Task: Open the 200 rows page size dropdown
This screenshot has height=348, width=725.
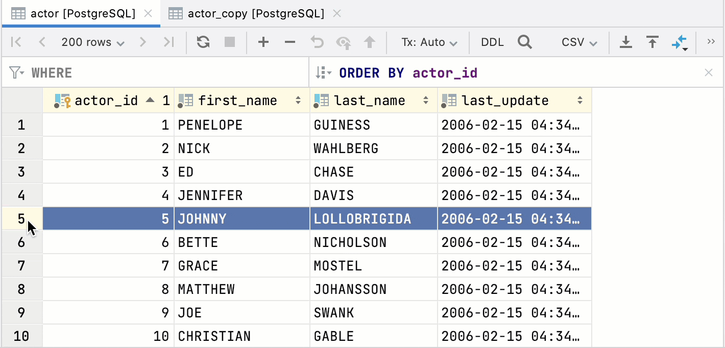Action: 93,42
